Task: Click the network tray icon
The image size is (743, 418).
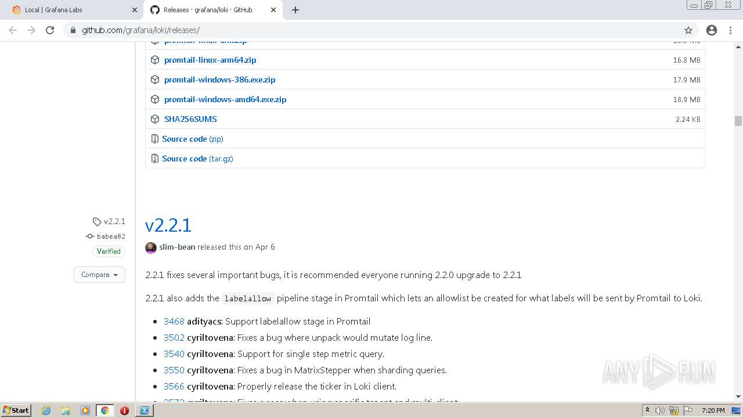Action: click(674, 410)
